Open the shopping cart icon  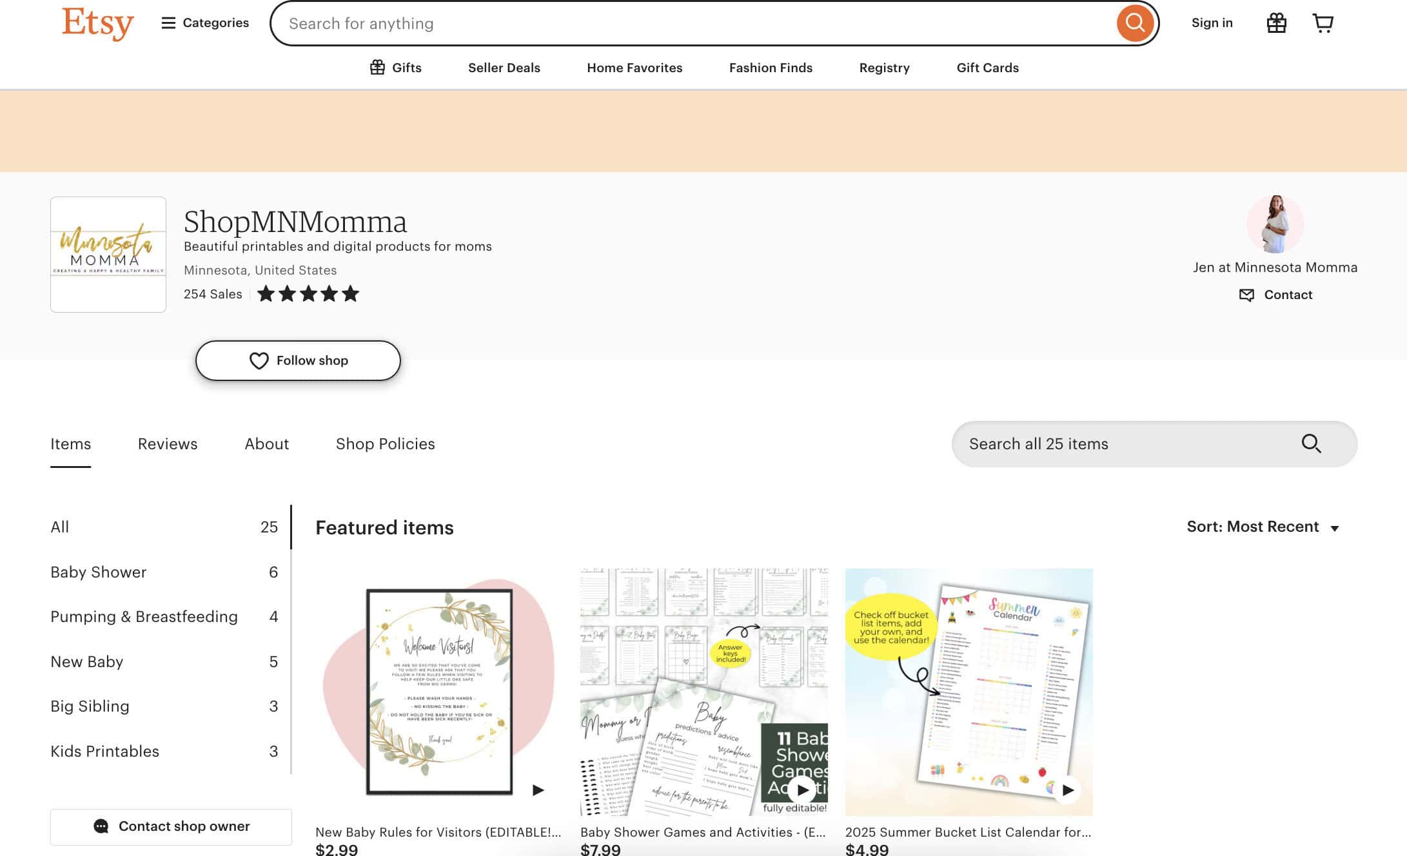coord(1323,23)
